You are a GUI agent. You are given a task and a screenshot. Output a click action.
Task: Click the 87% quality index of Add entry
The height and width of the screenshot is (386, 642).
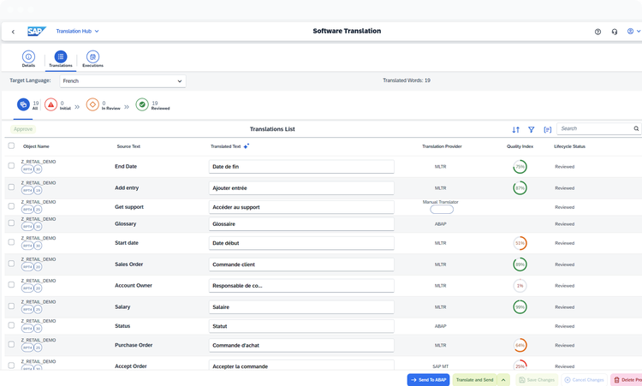click(x=520, y=188)
